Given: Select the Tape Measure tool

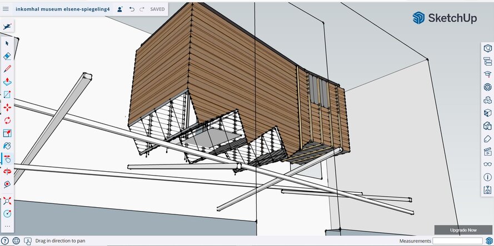Looking at the screenshot, I should pos(7,184).
